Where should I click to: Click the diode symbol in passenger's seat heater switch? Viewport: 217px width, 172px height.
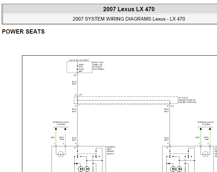pos(169,164)
